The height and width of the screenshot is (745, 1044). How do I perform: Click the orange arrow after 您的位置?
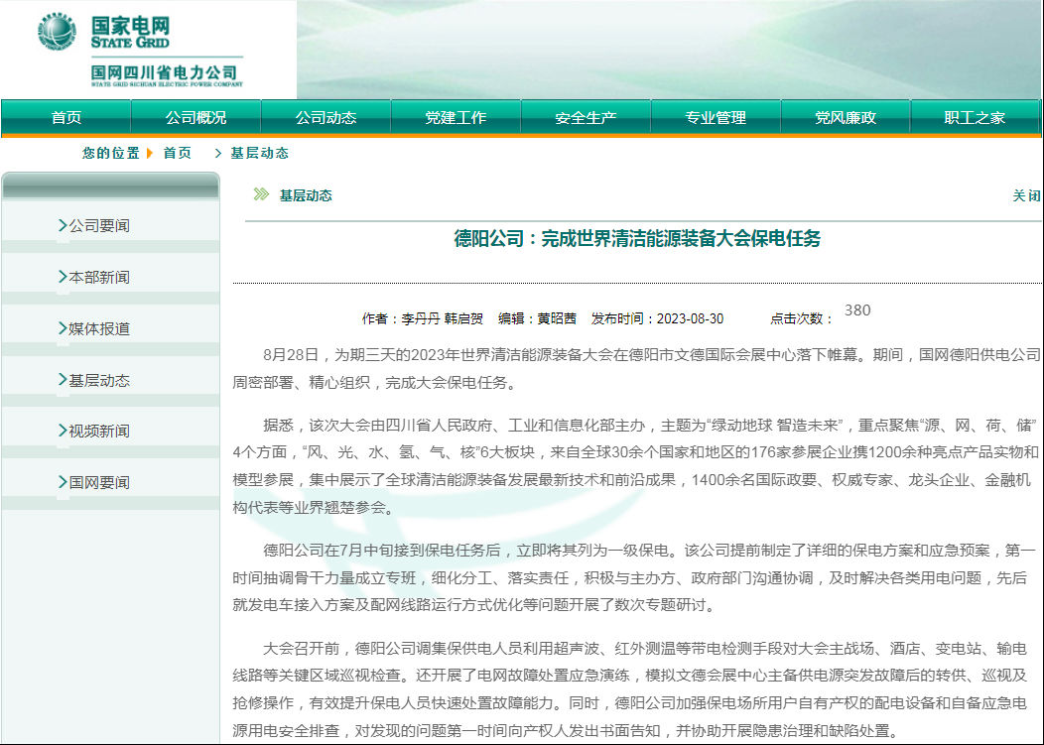(150, 153)
